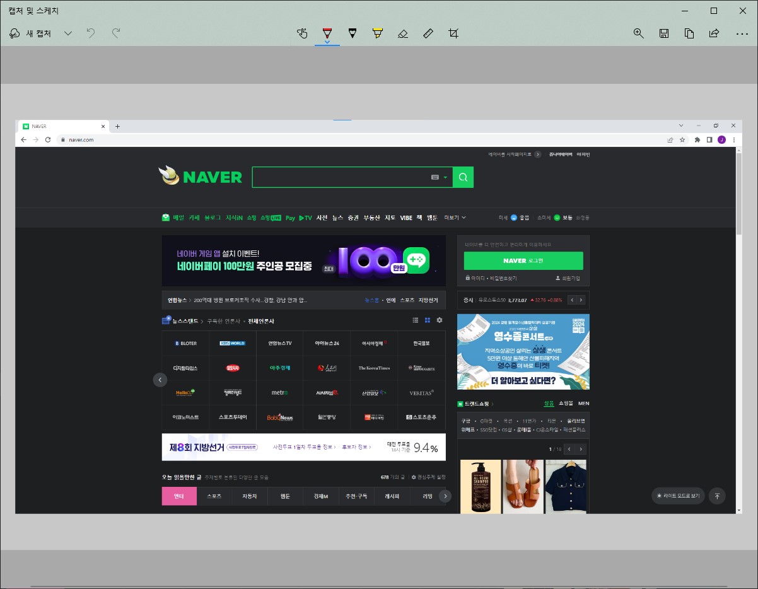Screen dimensions: 758x589
Task: Click the 영수증콘서트 advertisement banner
Action: pyautogui.click(x=523, y=352)
